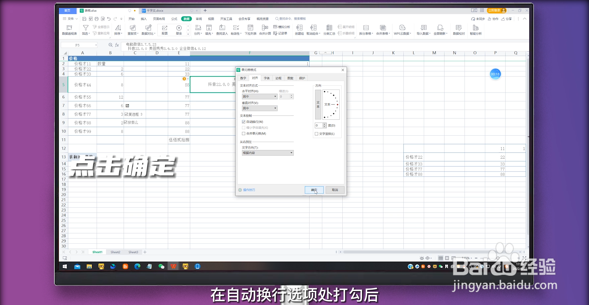Open the 插入 insert ribbon tab

point(144,19)
